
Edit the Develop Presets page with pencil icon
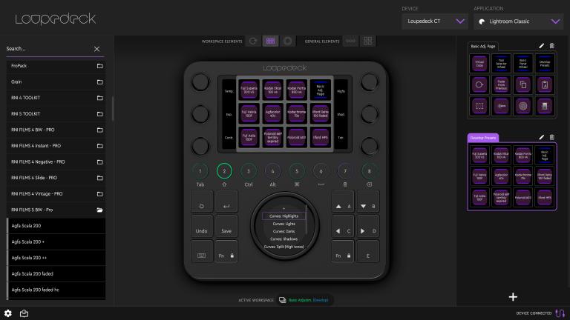pyautogui.click(x=541, y=137)
